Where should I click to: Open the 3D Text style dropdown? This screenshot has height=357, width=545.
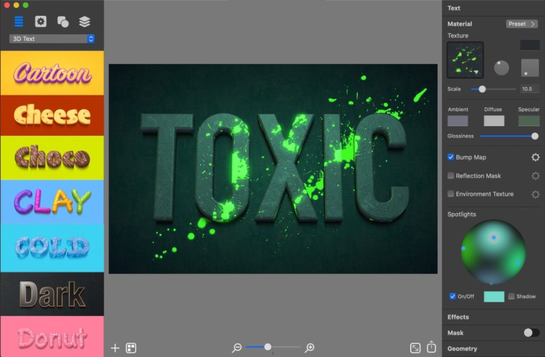coord(51,38)
